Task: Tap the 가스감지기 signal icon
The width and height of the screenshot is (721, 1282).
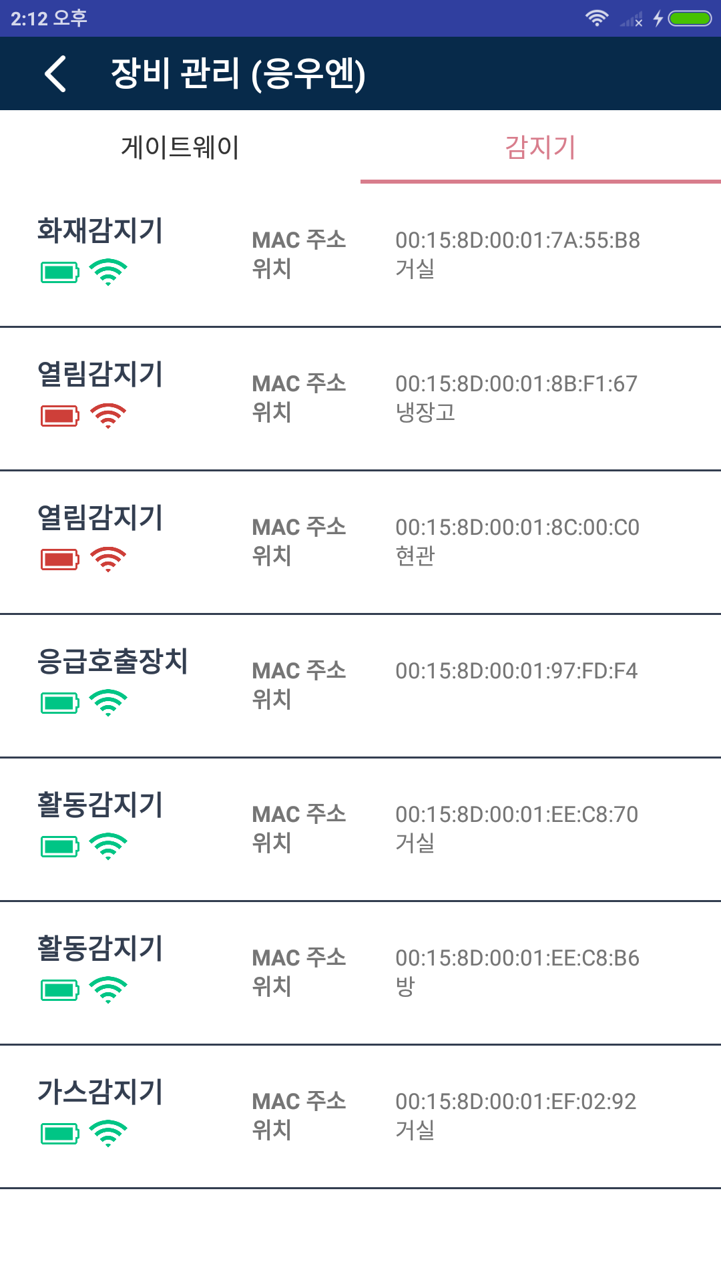Action: 108,1134
